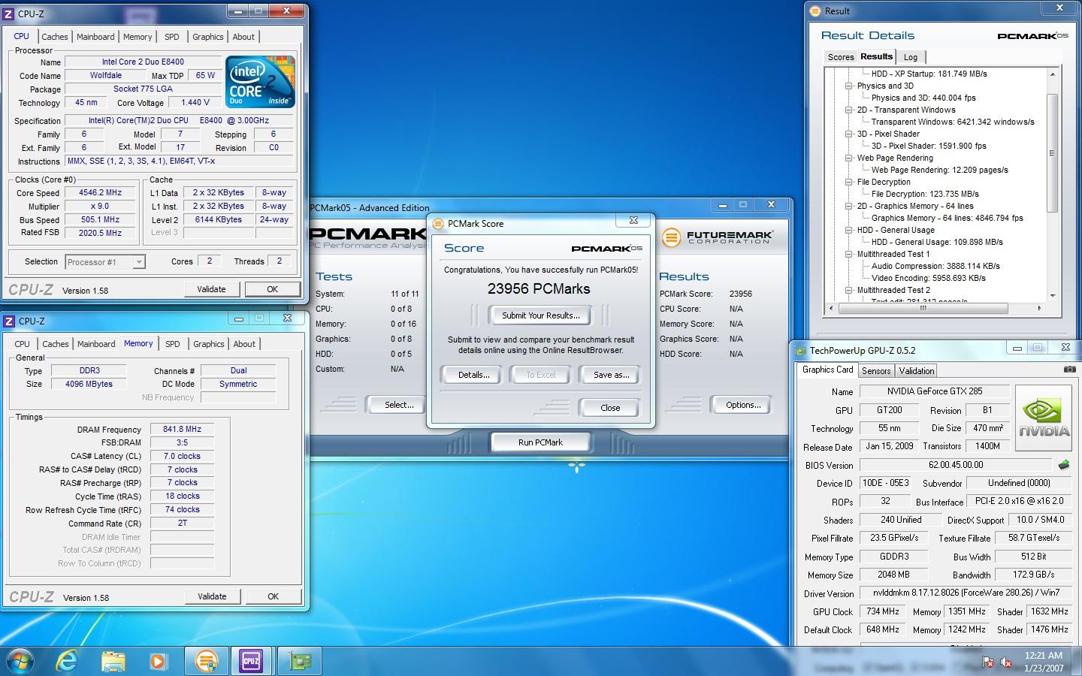Click OK in the lower CPU-Z Memory window
The width and height of the screenshot is (1082, 676).
[273, 596]
